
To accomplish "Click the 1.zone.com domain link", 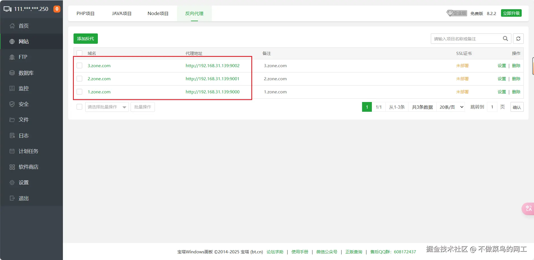I will click(99, 92).
